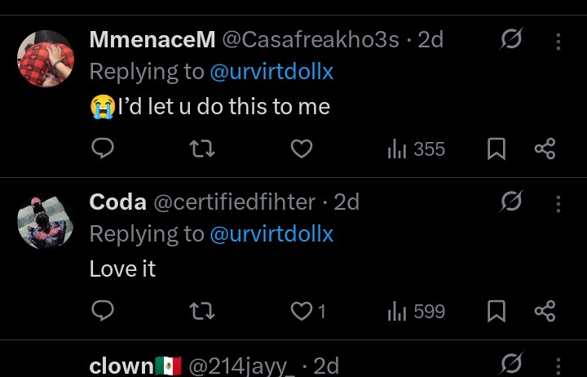Open more options for MmenaceM's post
587x377 pixels.
pos(558,40)
